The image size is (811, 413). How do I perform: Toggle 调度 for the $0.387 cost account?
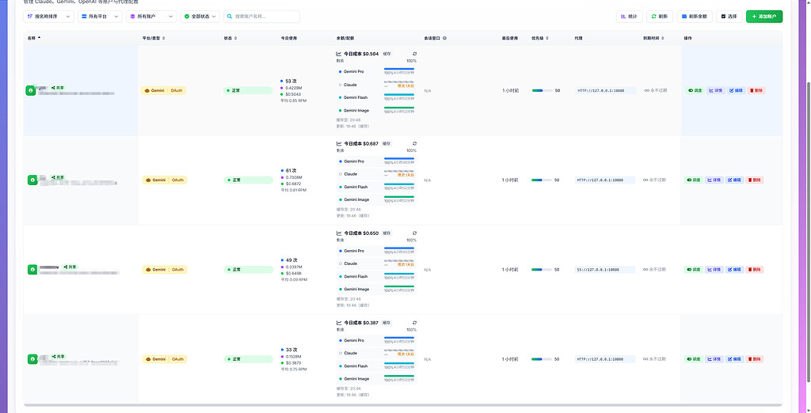[694, 358]
